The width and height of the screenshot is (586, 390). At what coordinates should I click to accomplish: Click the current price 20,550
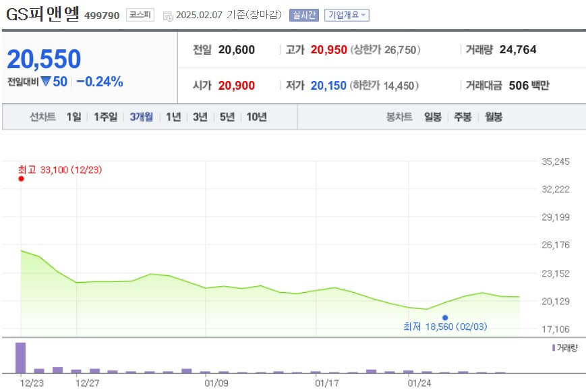[x=44, y=59]
